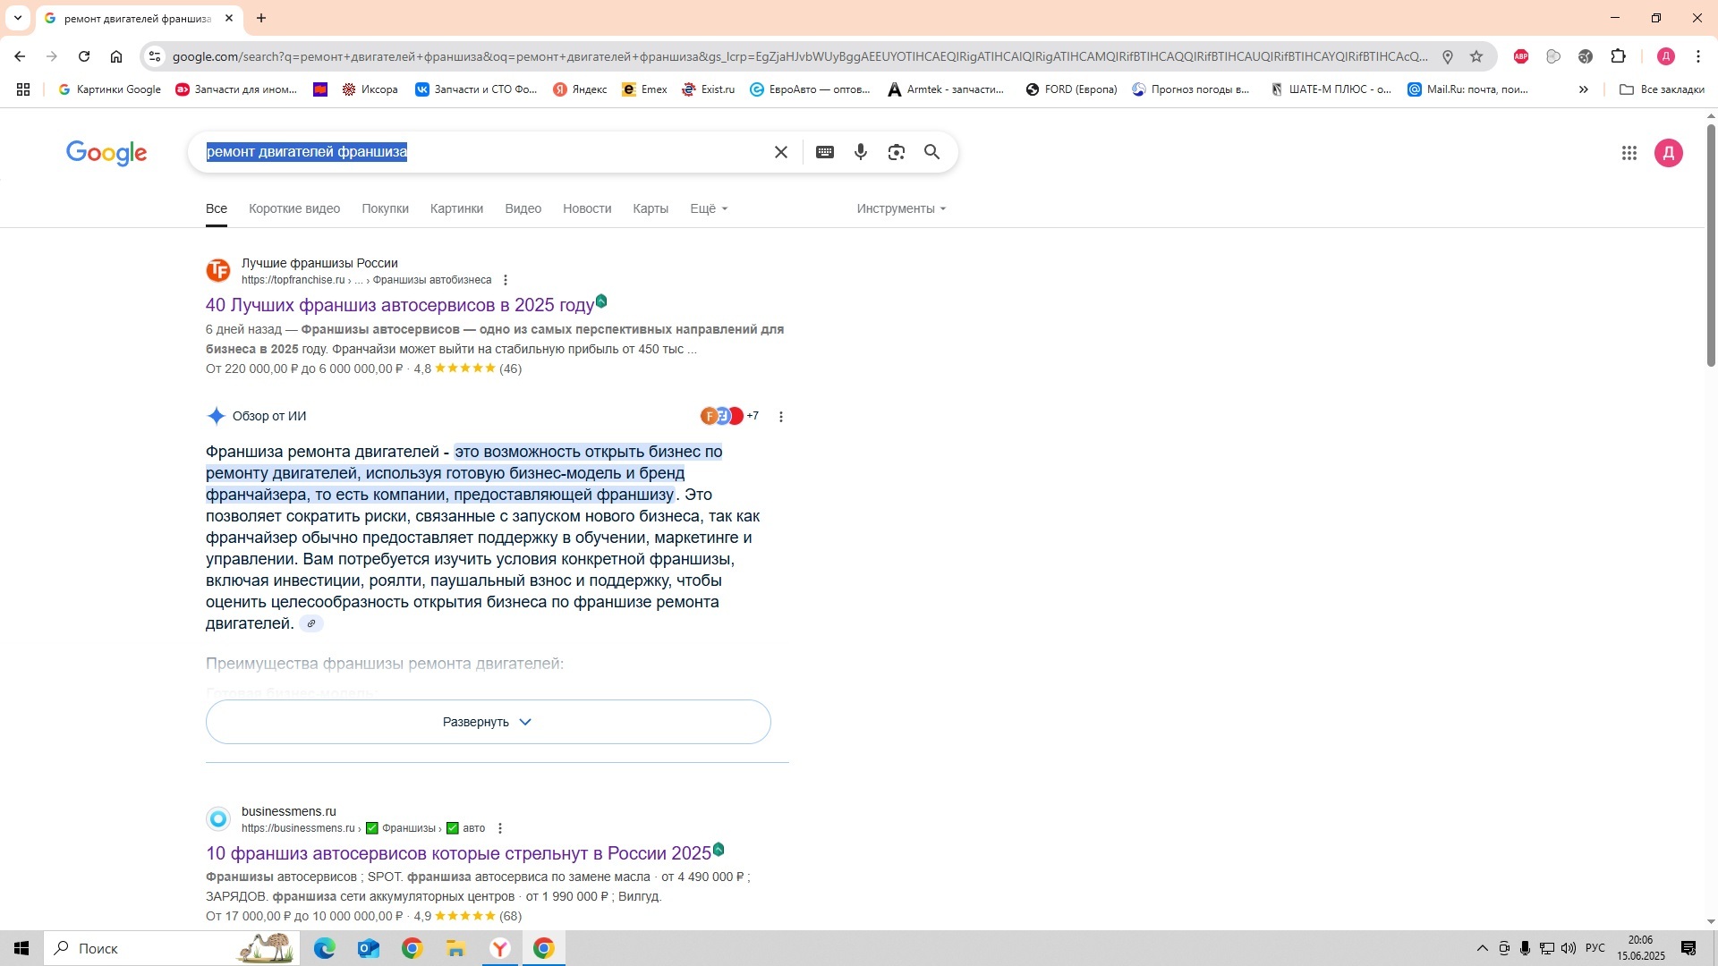Launch Outlook from taskbar
The width and height of the screenshot is (1718, 966).
[x=369, y=948]
